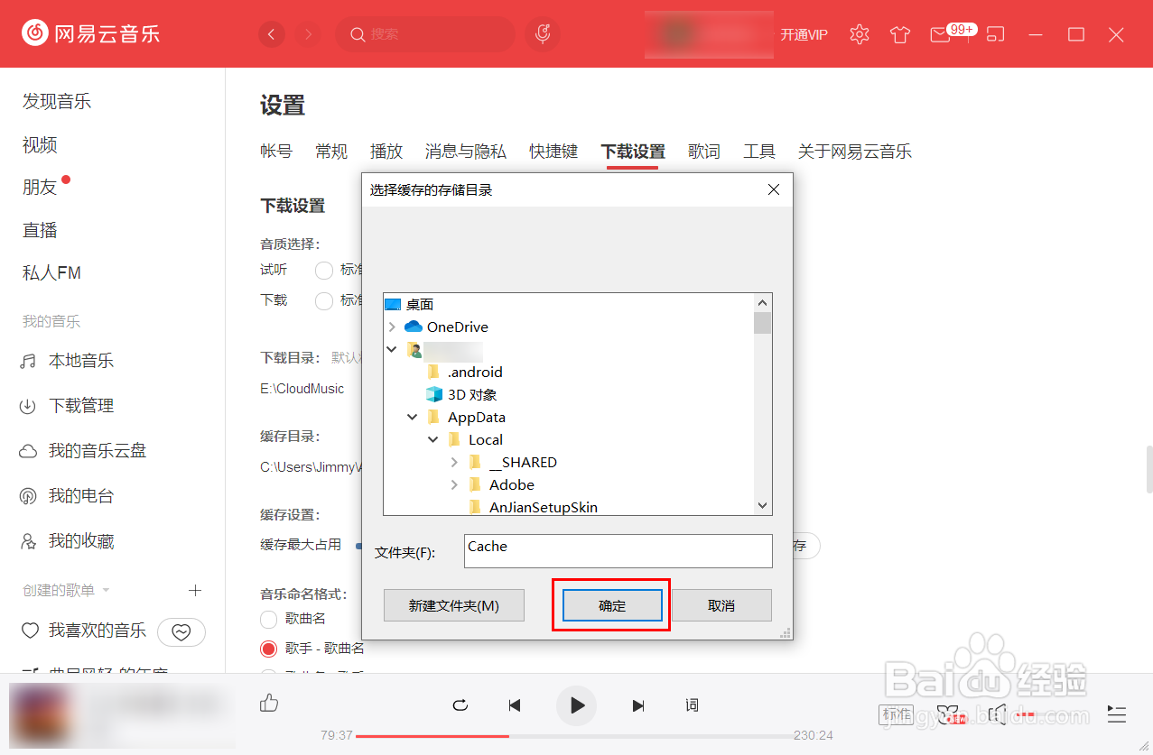Expand the Adobe folder node
The width and height of the screenshot is (1153, 755).
(454, 484)
